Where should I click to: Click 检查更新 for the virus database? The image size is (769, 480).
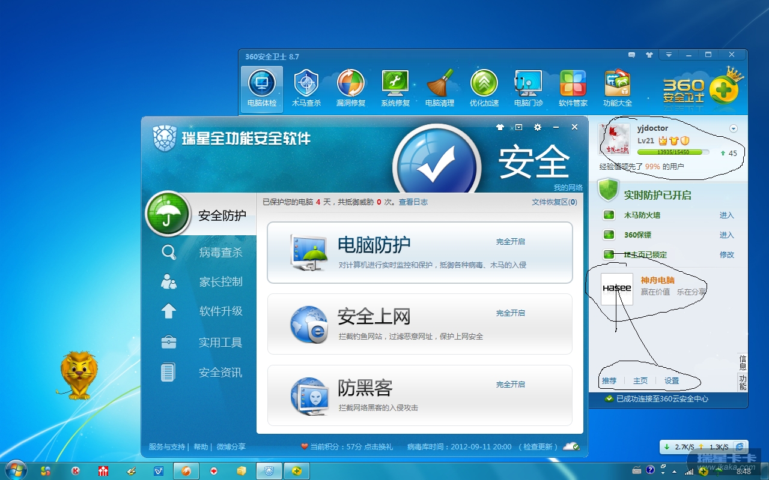pos(538,447)
